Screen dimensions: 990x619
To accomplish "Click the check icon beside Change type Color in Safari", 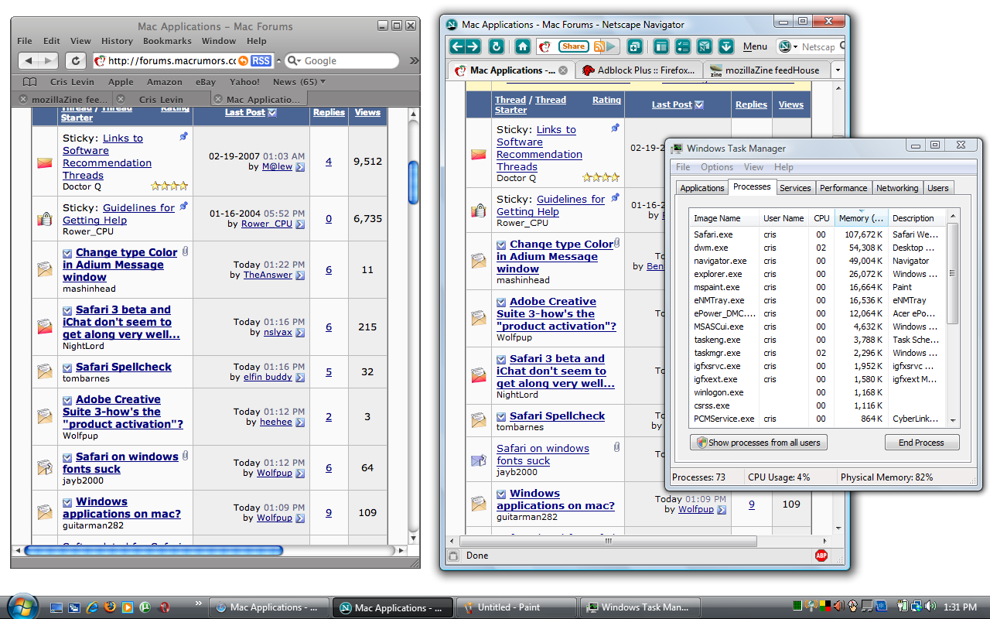I will pos(67,253).
